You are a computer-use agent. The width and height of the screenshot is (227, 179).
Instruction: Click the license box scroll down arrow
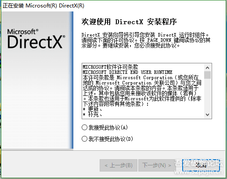point(207,115)
